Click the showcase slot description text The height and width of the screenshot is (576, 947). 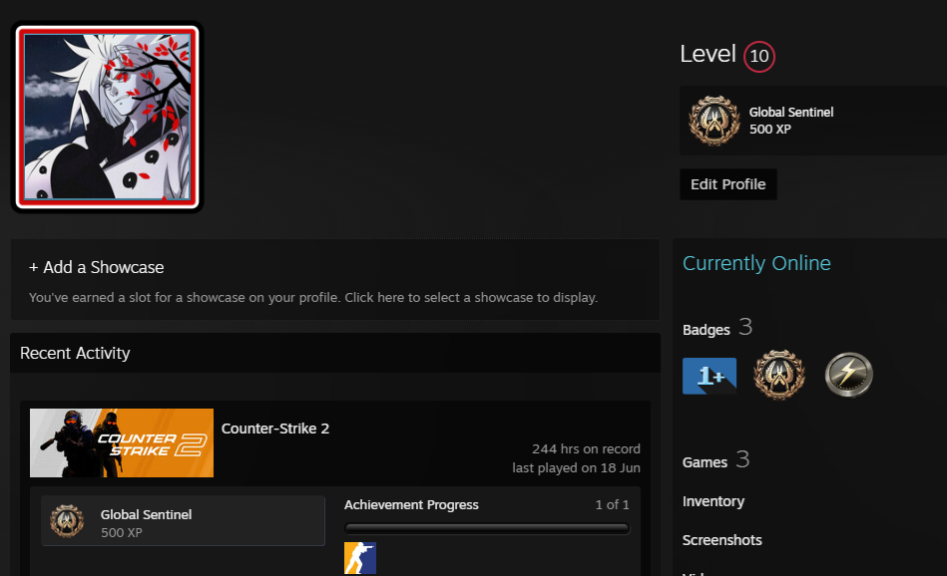tap(313, 297)
